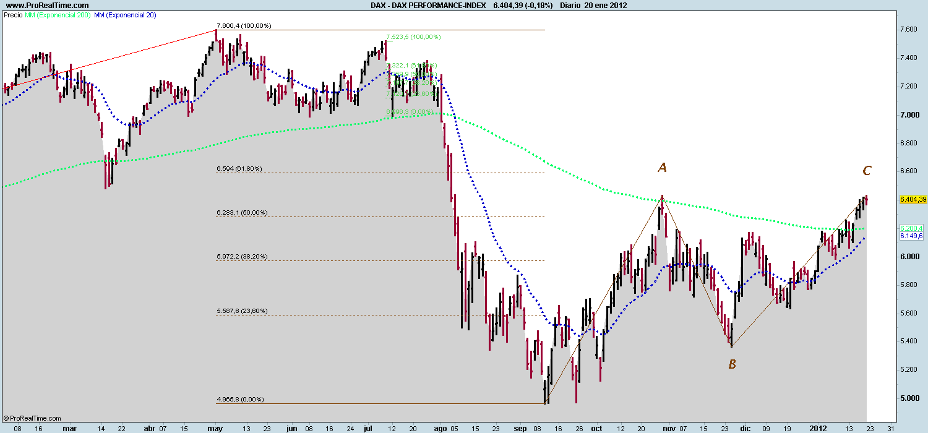Select the 5.587,6 (23,60%) retracement label

click(x=242, y=311)
